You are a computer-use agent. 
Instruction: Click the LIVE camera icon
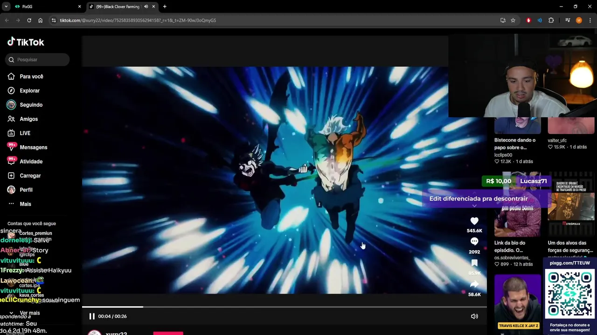(x=11, y=133)
